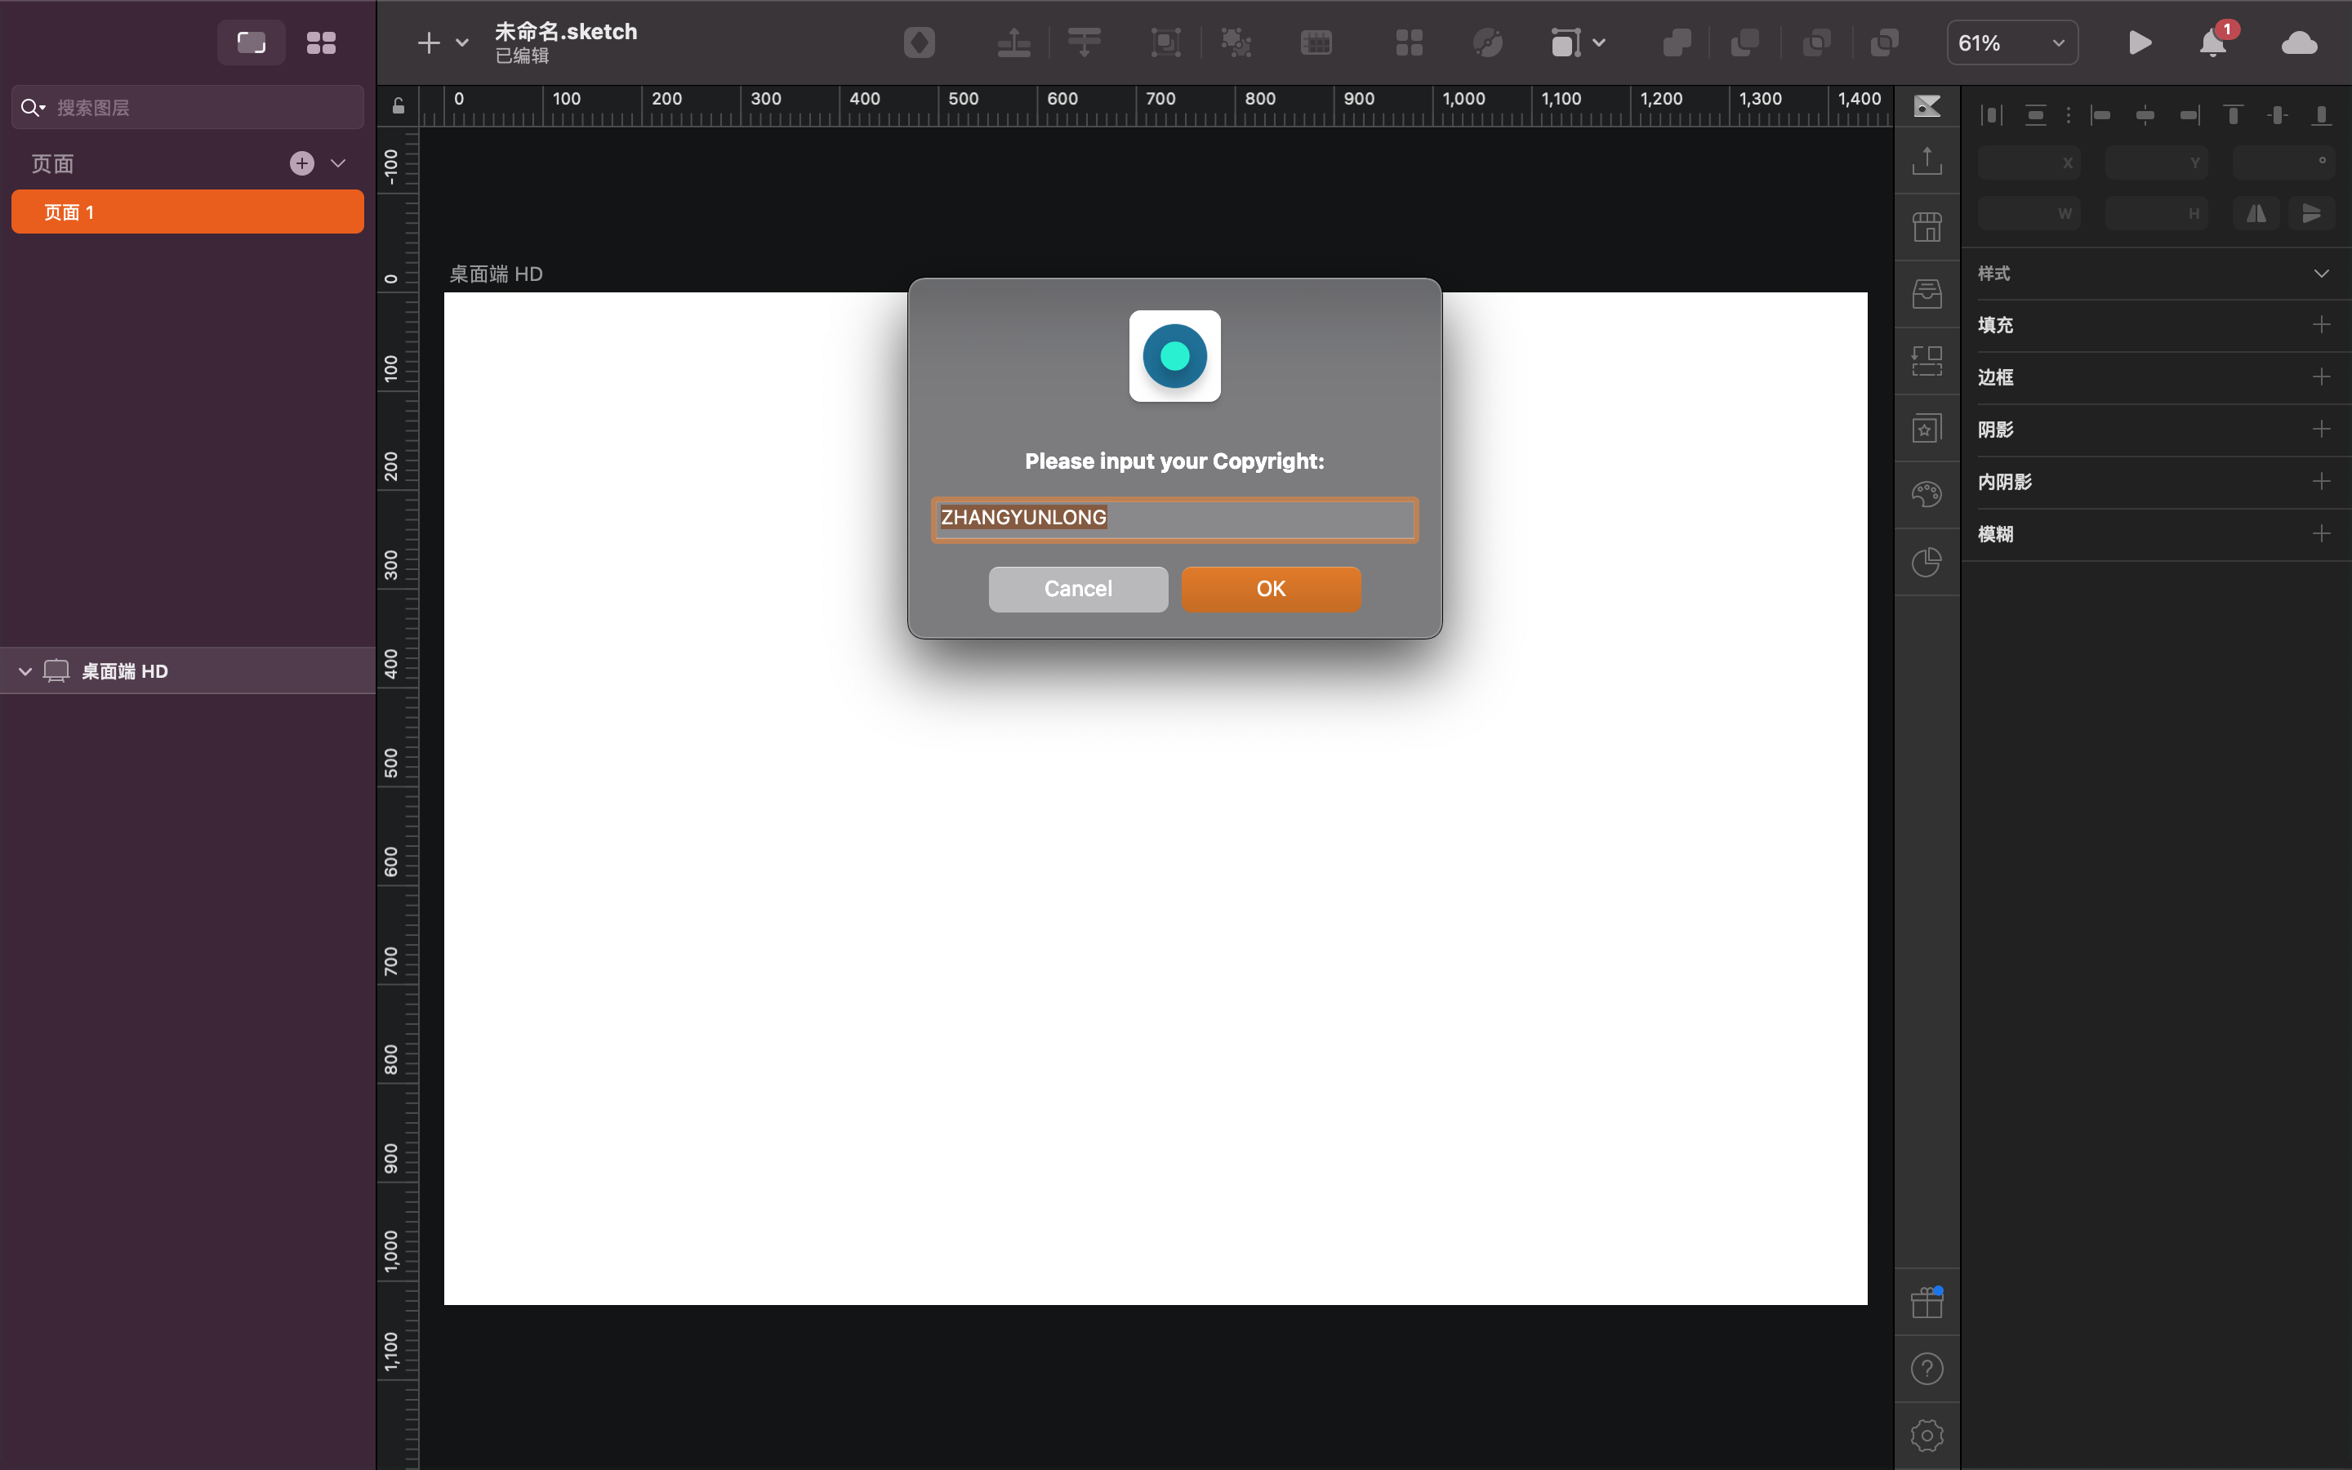Toggle the ruler lock icon

tap(399, 106)
